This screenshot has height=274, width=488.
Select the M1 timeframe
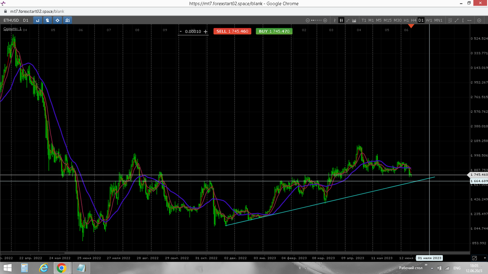[371, 20]
